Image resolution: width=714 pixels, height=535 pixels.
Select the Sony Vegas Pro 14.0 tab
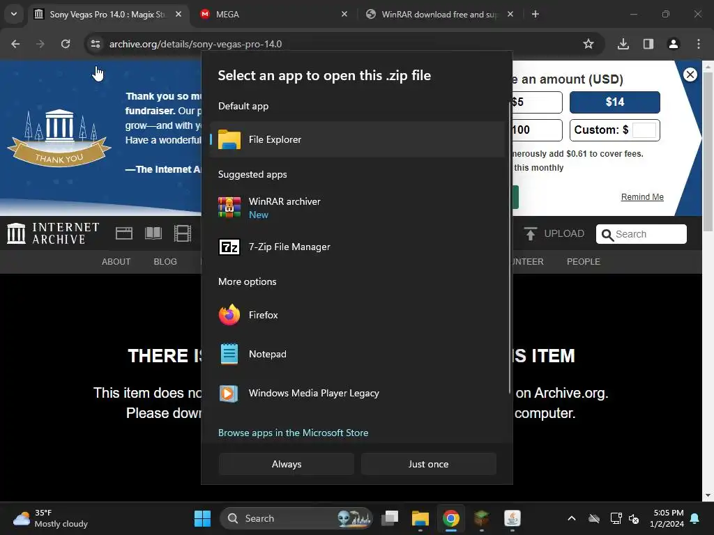click(x=108, y=15)
